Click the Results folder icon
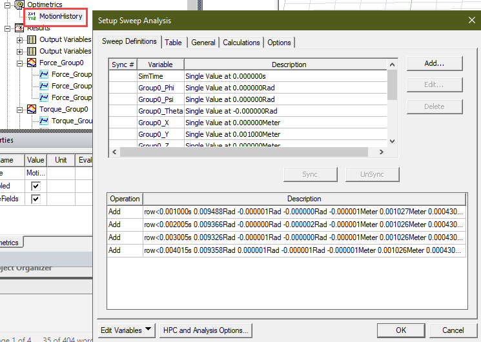The width and height of the screenshot is (481, 342). tap(19, 28)
